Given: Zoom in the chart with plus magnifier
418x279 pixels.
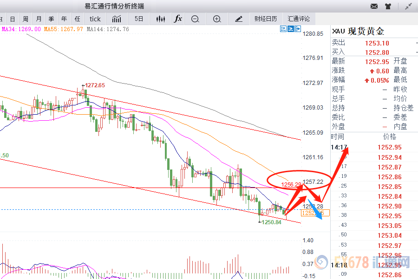Looking at the screenshot, I should 217,19.
